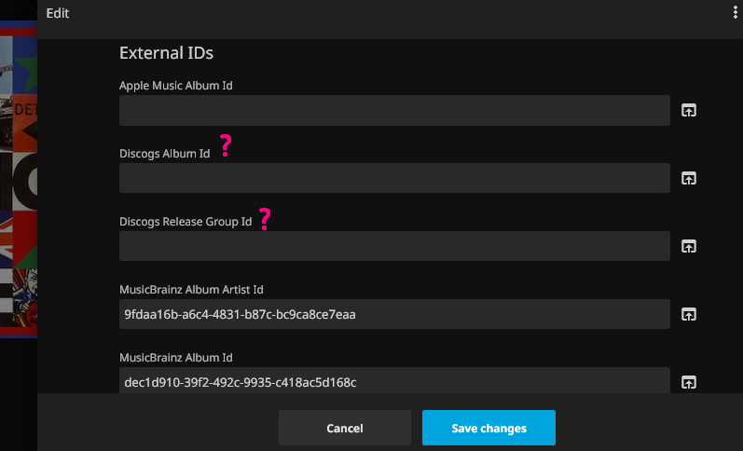Focus the Apple Music Album Id field
Image resolution: width=743 pixels, height=451 pixels.
tap(394, 111)
